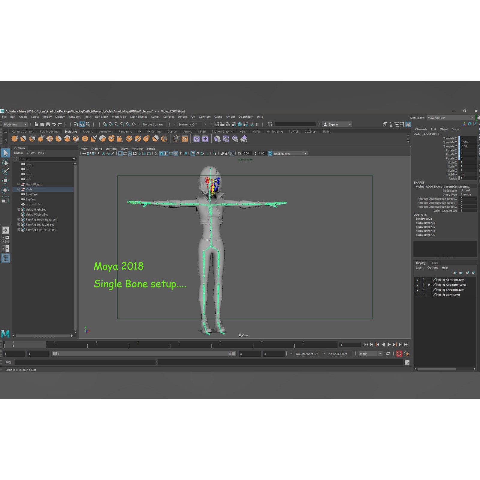Expand the defaultLightSet node
This screenshot has width=480, height=480.
point(19,209)
